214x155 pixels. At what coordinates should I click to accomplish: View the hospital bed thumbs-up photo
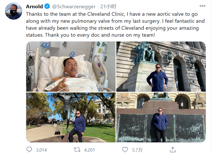(71, 67)
